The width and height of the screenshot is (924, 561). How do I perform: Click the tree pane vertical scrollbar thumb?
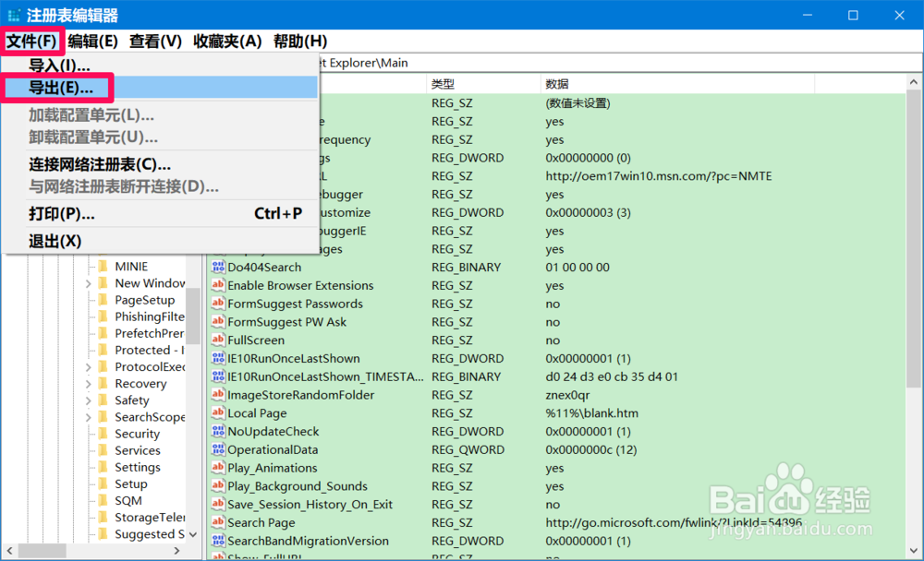coord(193,316)
